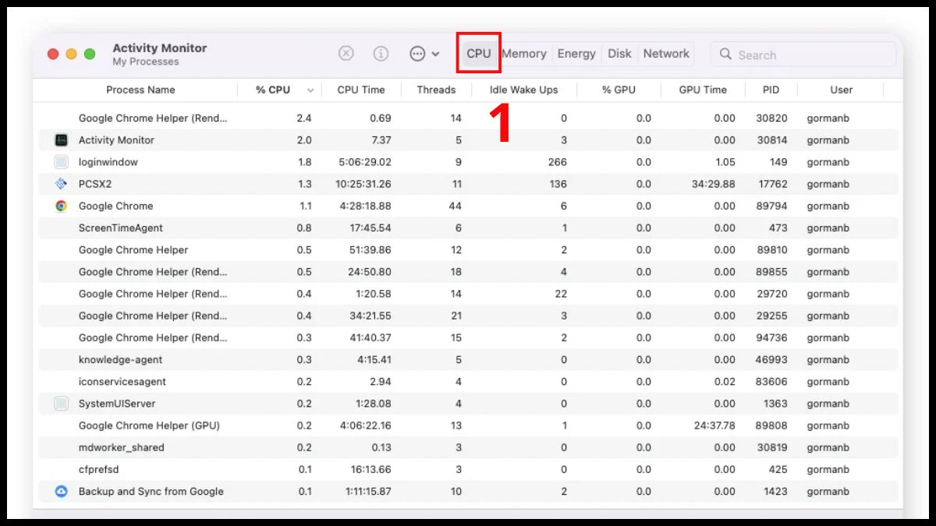Screen dimensions: 936x526
Task: Click PID value 1423
Action: [x=775, y=492]
